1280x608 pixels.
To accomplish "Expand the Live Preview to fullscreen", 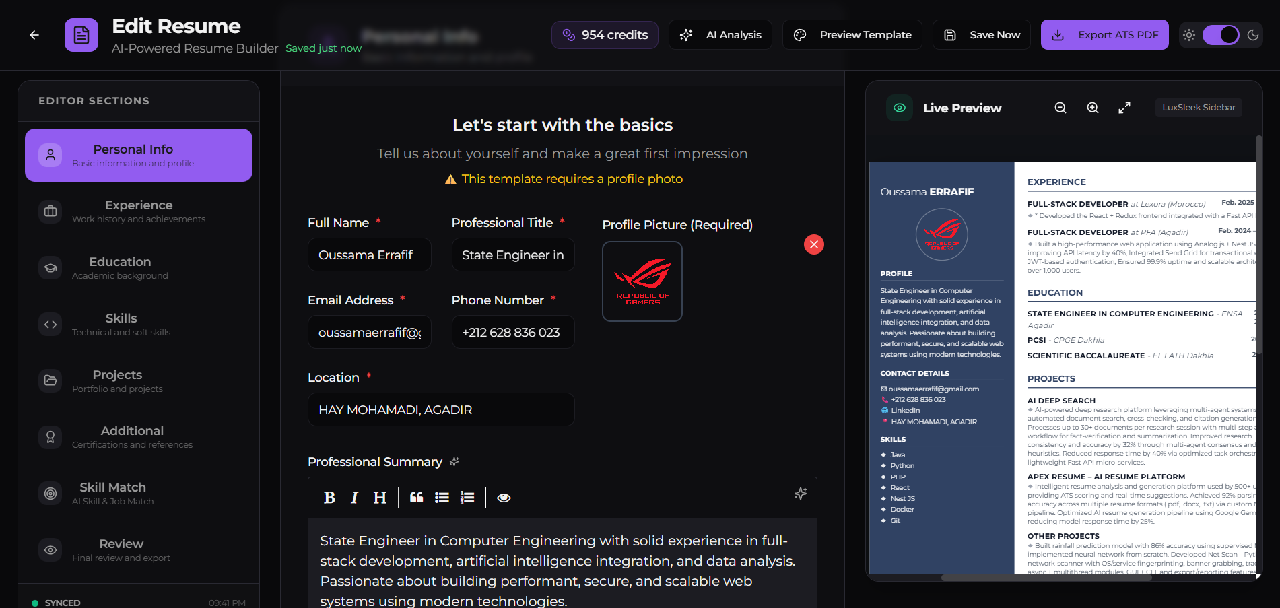I will pyautogui.click(x=1124, y=108).
